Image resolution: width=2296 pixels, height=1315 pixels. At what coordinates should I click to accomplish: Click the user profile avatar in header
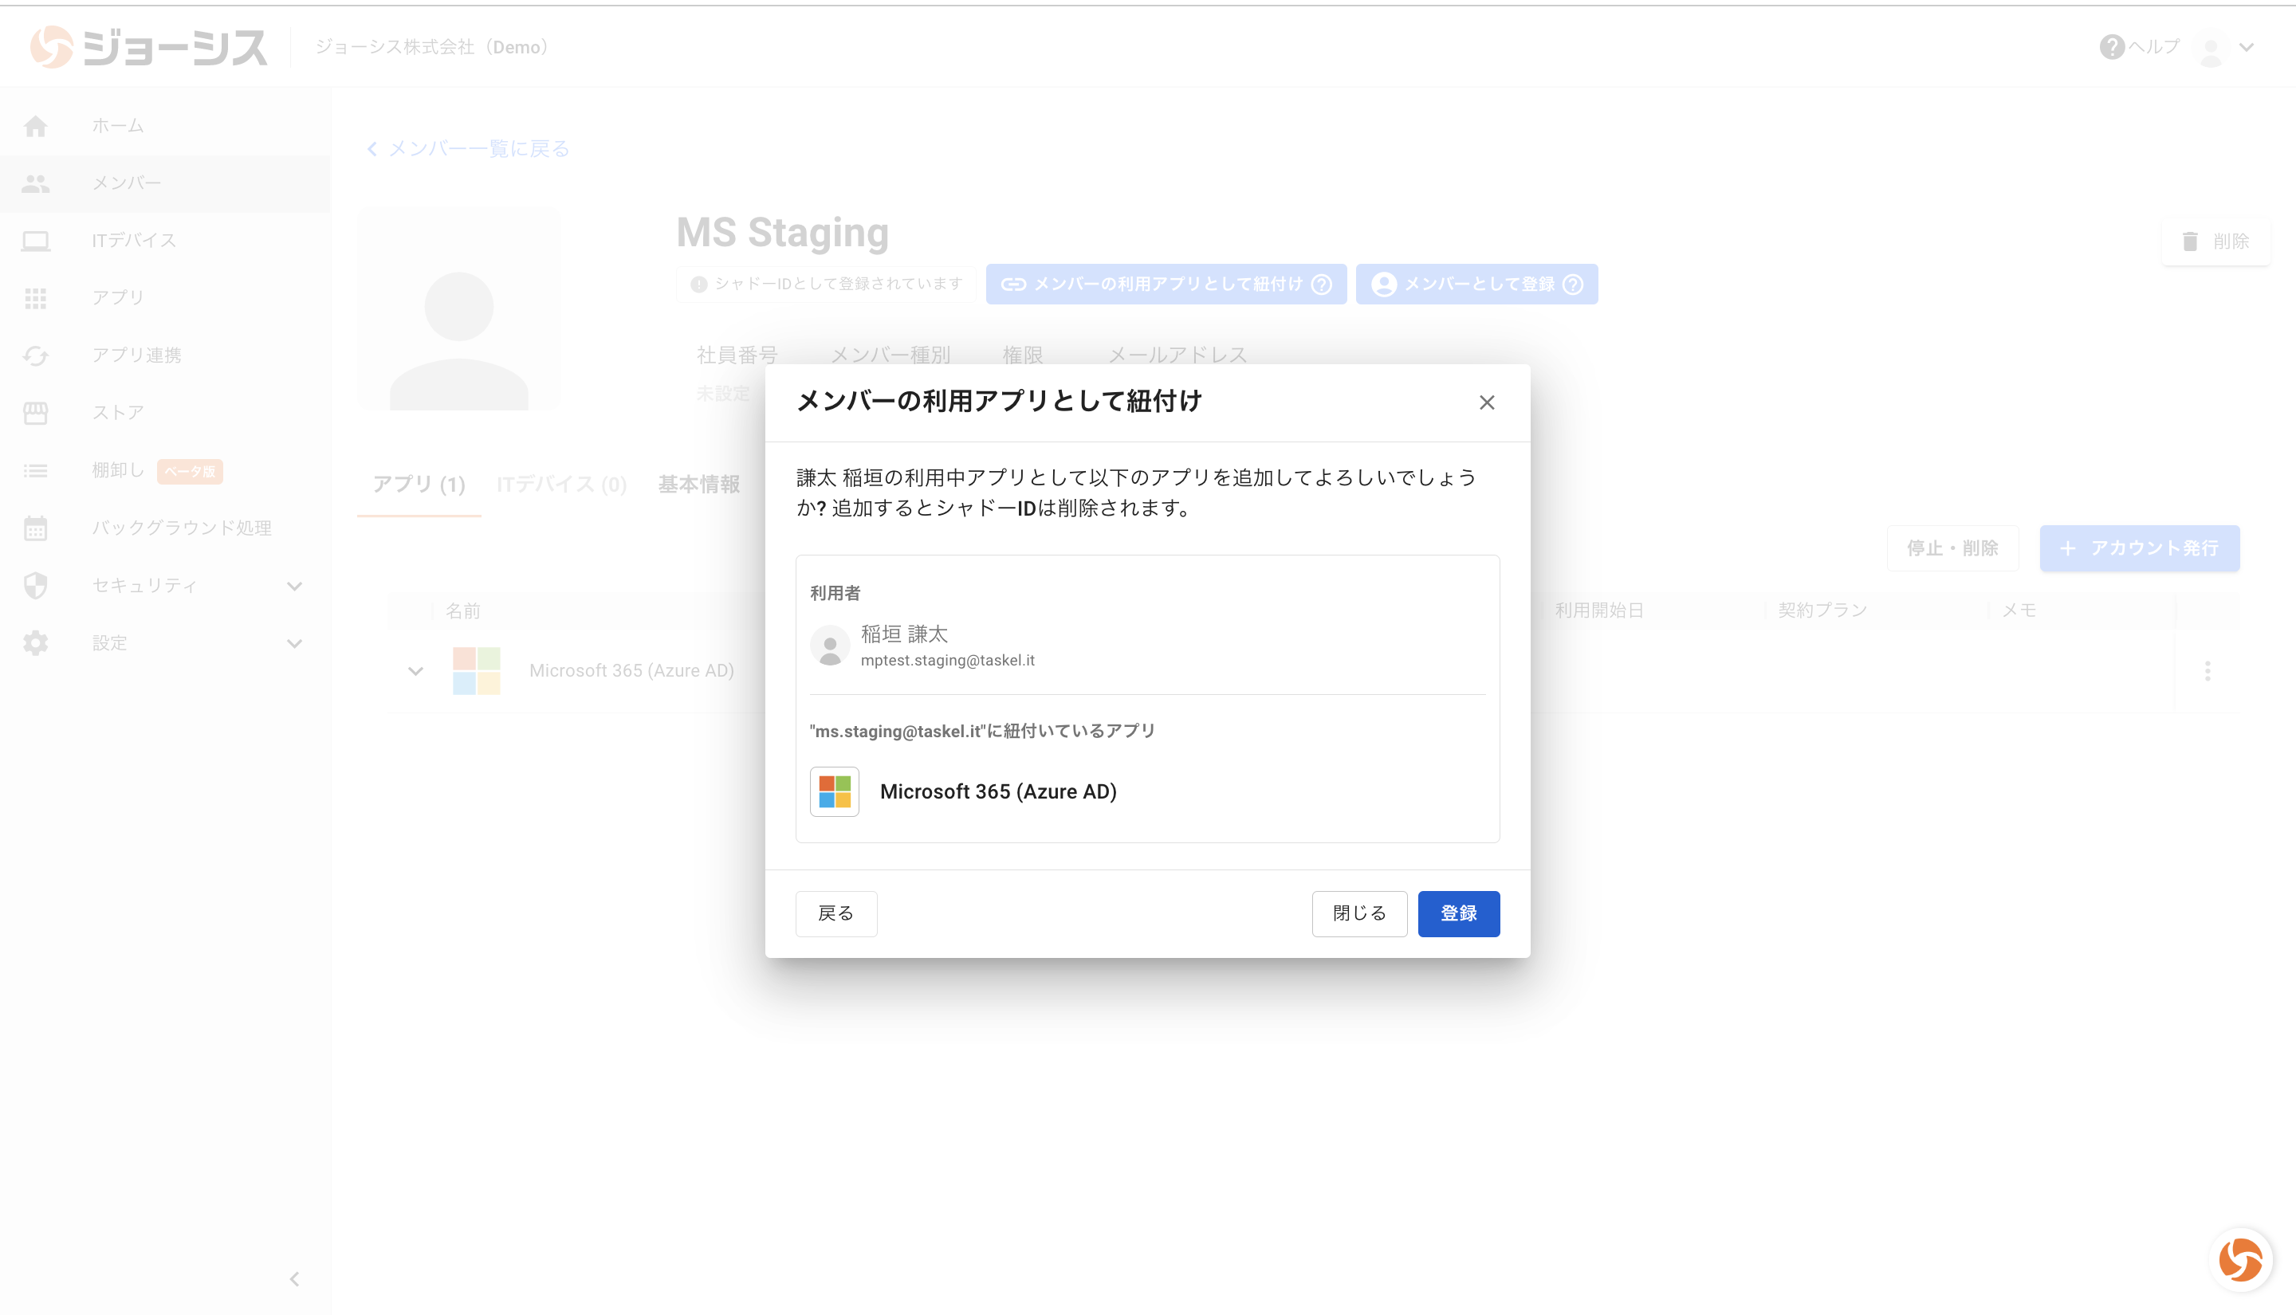[2211, 48]
